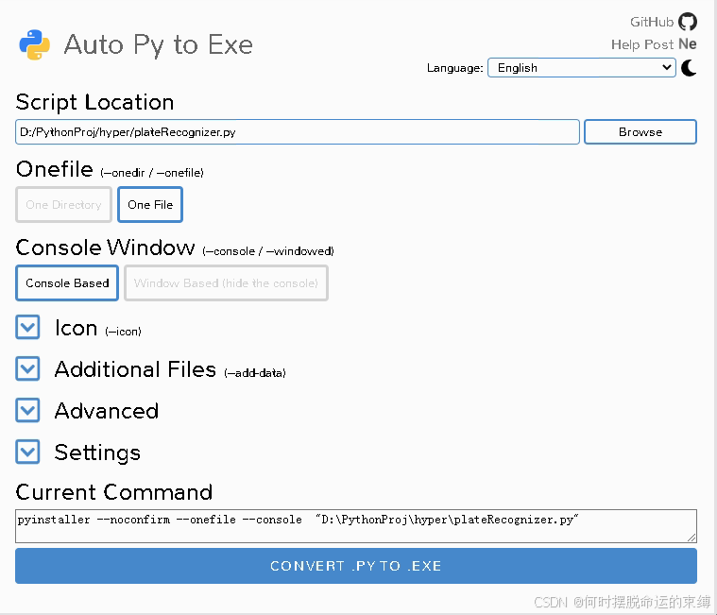Expand the Settings section chevron
Image resolution: width=717 pixels, height=615 pixels.
coord(27,452)
